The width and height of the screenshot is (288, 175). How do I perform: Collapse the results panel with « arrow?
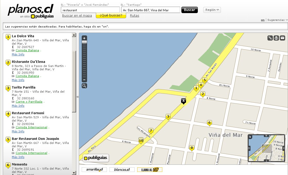pos(78,97)
